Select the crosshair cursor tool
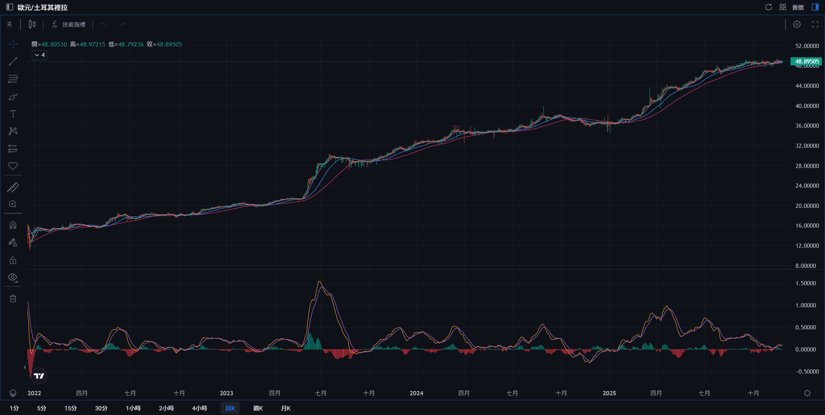 (x=13, y=44)
